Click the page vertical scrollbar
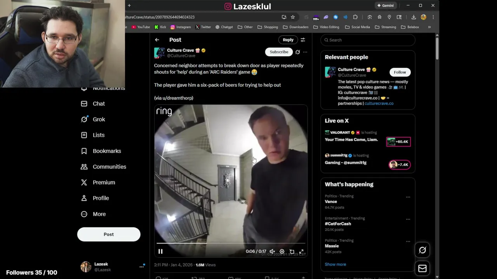 click(x=437, y=48)
